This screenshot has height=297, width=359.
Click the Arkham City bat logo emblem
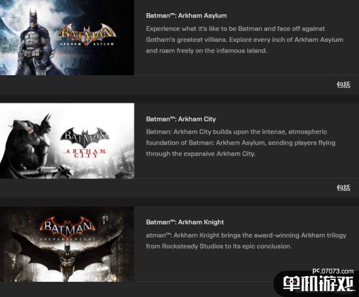(85, 137)
